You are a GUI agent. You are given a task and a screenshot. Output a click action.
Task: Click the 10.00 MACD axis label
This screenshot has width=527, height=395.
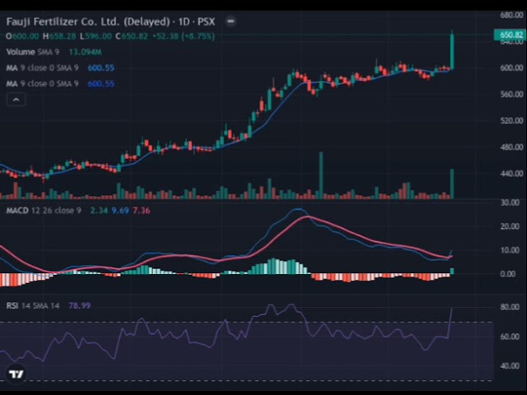pyautogui.click(x=510, y=250)
